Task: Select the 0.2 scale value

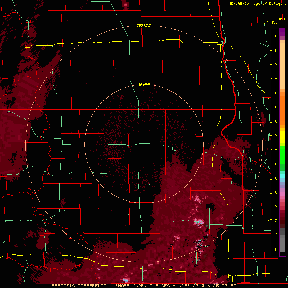Action: click(x=274, y=207)
